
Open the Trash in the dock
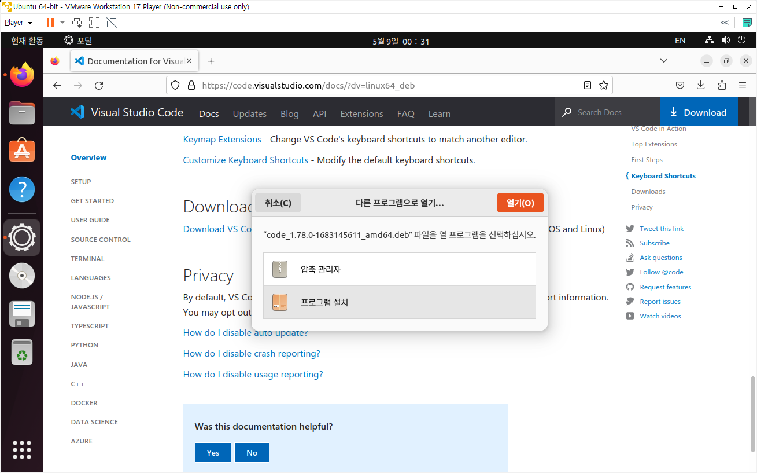pyautogui.click(x=22, y=352)
